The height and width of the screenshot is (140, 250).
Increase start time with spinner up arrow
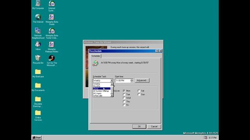click(x=132, y=80)
